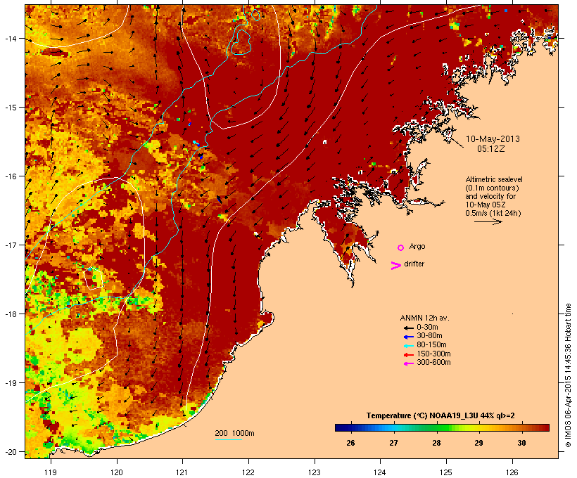Click the Argo legend label

tap(417, 246)
